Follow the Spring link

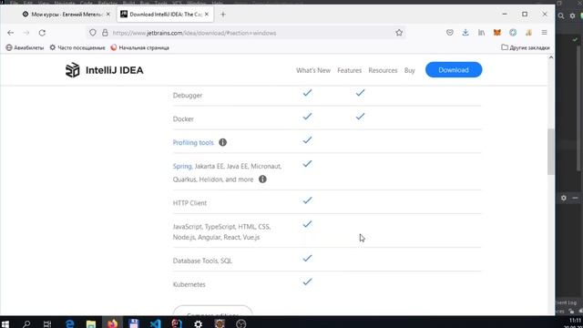point(182,166)
